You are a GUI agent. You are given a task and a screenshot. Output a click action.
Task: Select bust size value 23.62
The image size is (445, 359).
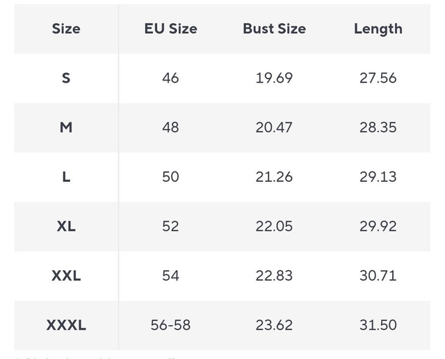pyautogui.click(x=274, y=324)
